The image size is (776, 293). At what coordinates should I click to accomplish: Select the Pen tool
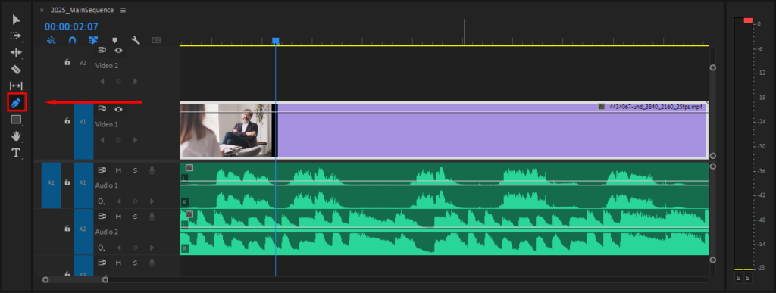(17, 103)
